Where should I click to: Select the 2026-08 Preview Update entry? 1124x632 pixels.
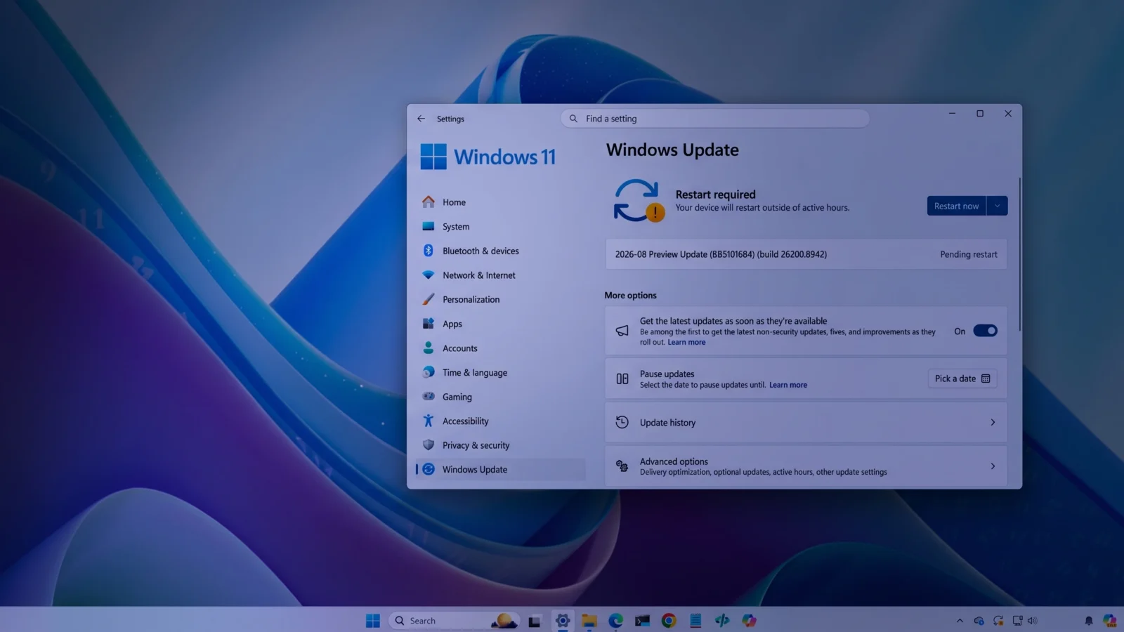click(806, 254)
